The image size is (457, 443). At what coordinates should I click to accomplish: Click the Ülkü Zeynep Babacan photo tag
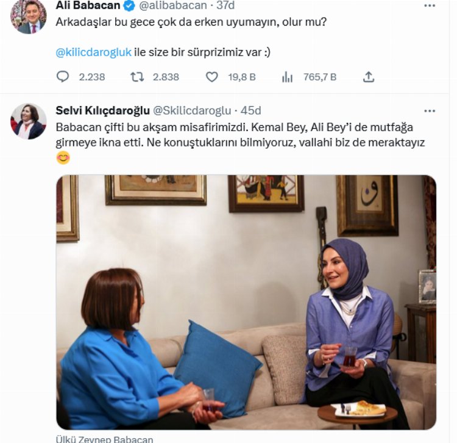click(x=104, y=439)
